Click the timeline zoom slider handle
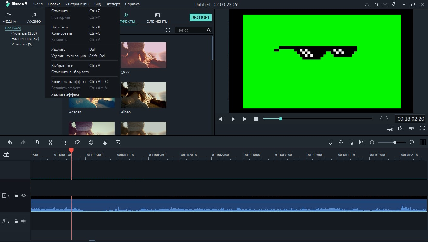The width and height of the screenshot is (428, 242). (395, 142)
